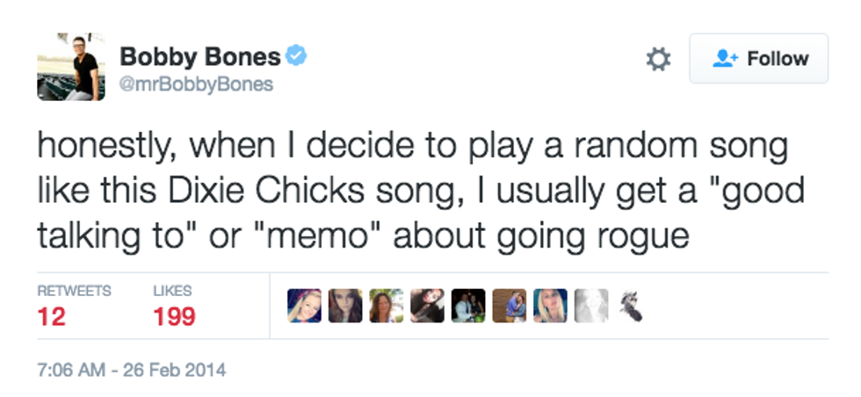Click the add-person icon in Follow button
The height and width of the screenshot is (397, 861).
point(726,59)
